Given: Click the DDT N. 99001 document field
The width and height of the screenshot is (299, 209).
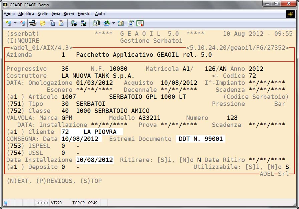Looking at the screenshot, I should (x=200, y=139).
